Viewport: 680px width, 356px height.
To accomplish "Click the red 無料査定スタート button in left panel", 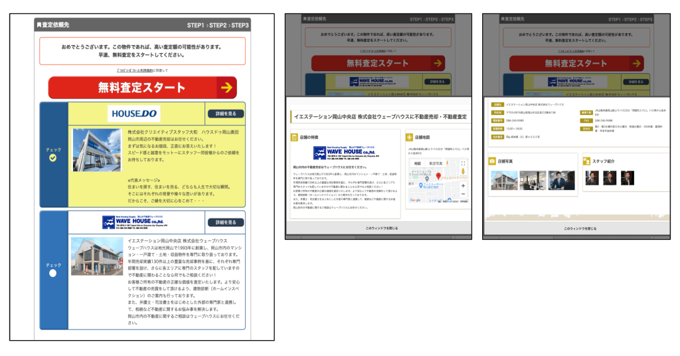I will [x=142, y=87].
